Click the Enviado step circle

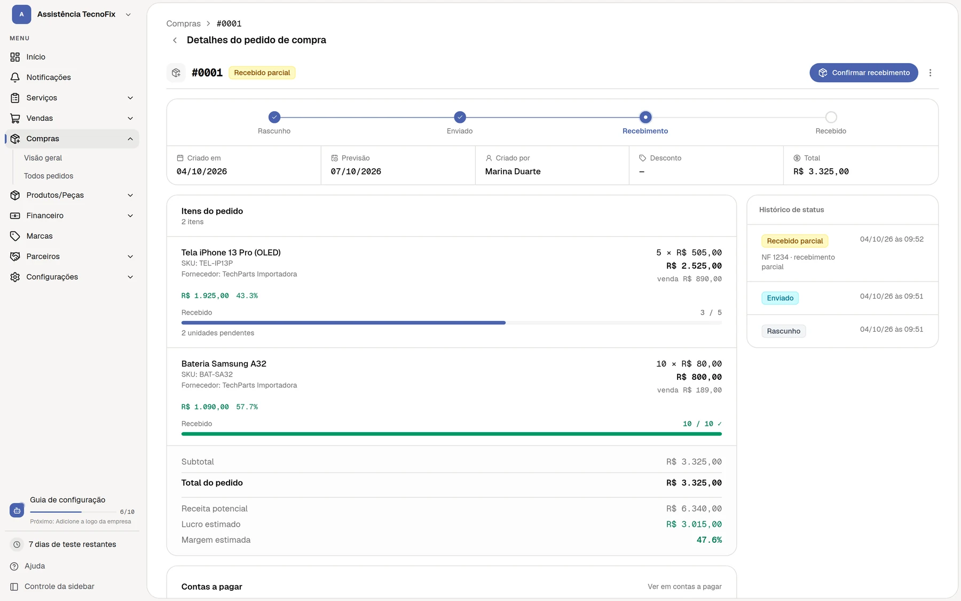click(x=460, y=117)
